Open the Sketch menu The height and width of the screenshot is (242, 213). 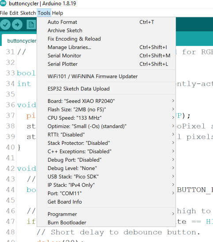28,13
